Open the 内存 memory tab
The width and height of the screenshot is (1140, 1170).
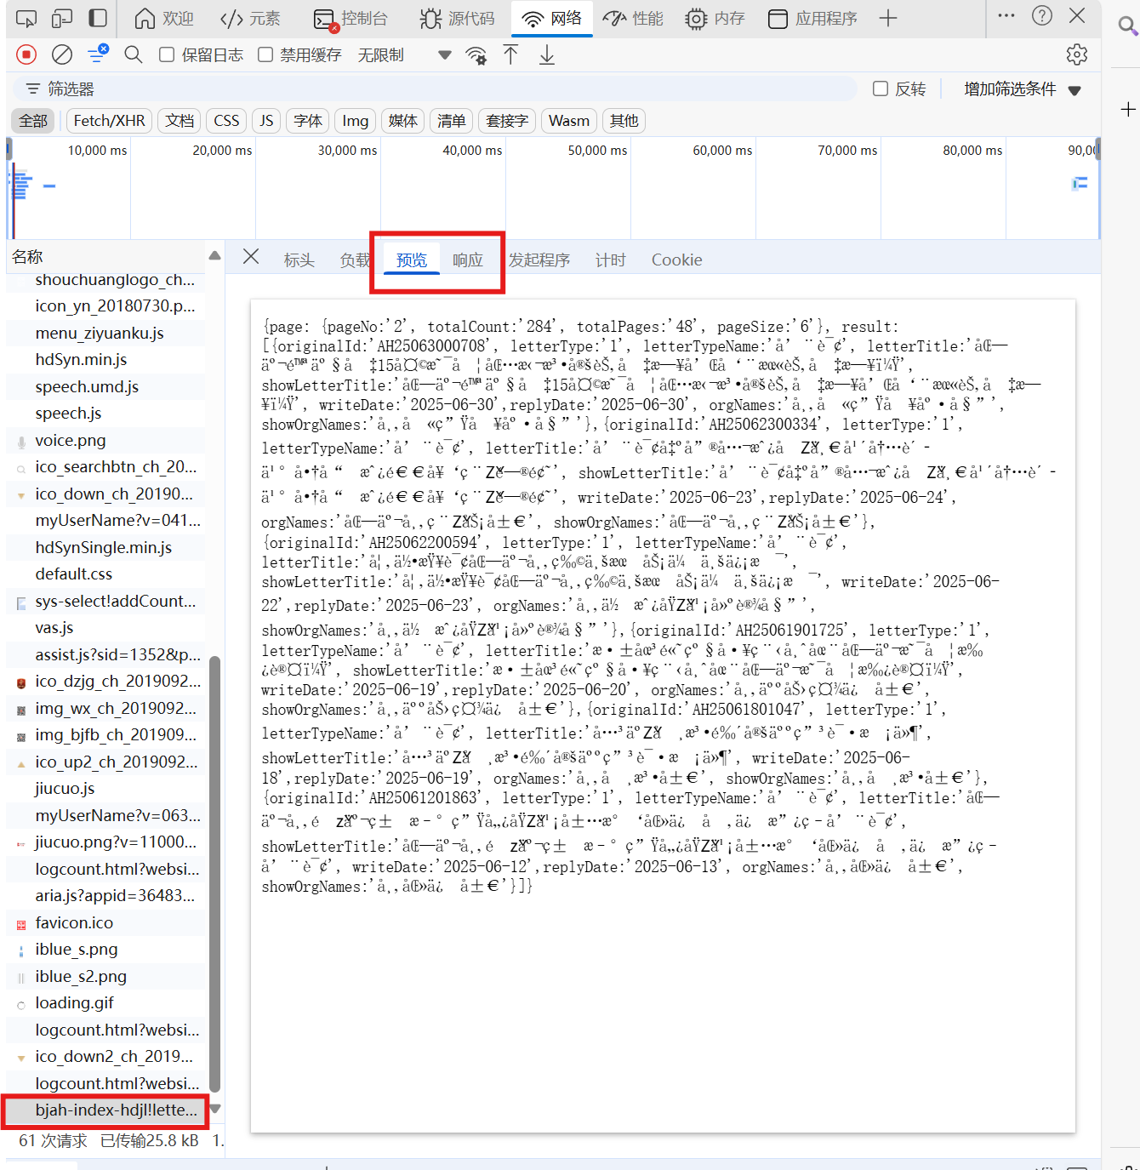[x=715, y=18]
